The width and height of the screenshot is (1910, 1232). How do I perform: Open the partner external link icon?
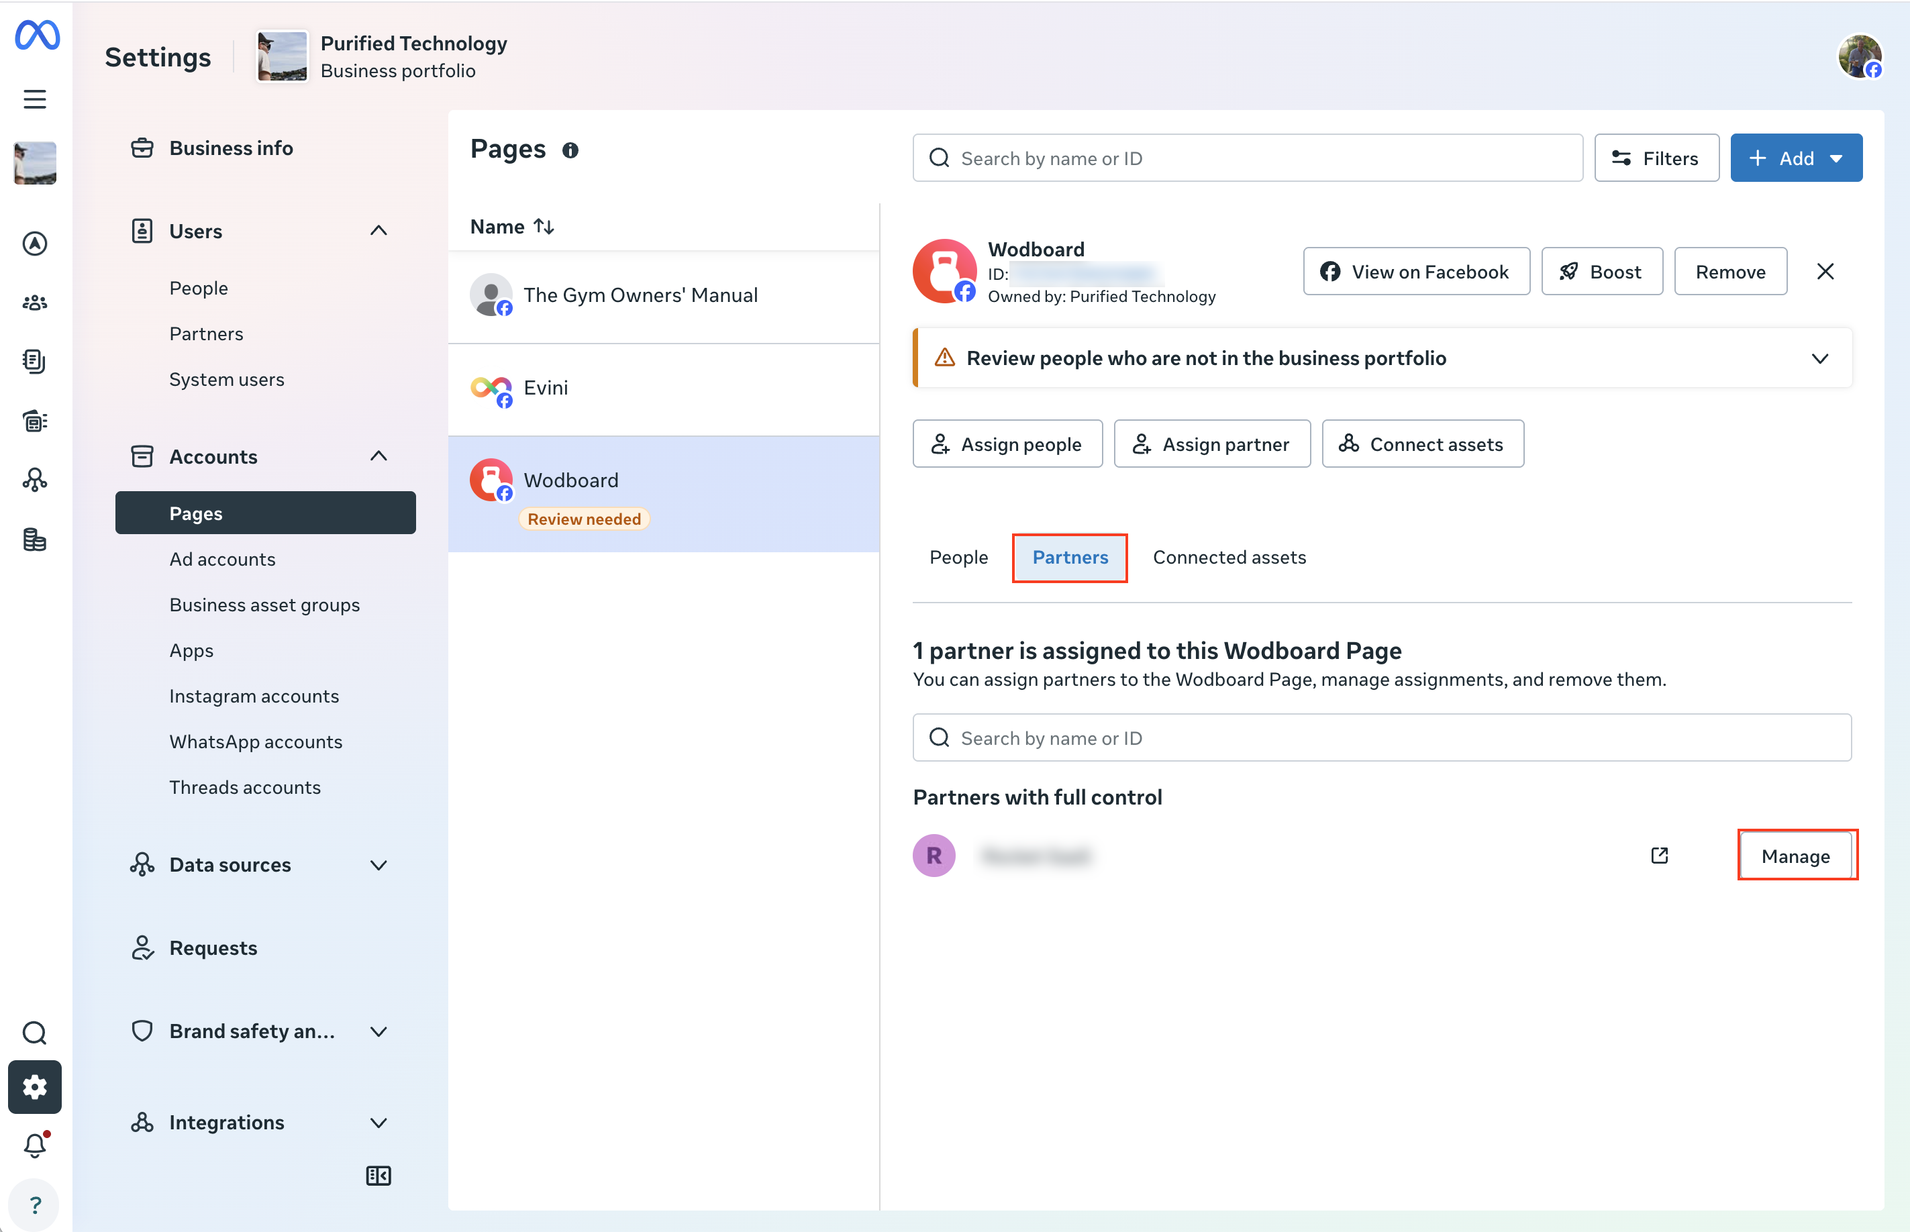point(1660,855)
